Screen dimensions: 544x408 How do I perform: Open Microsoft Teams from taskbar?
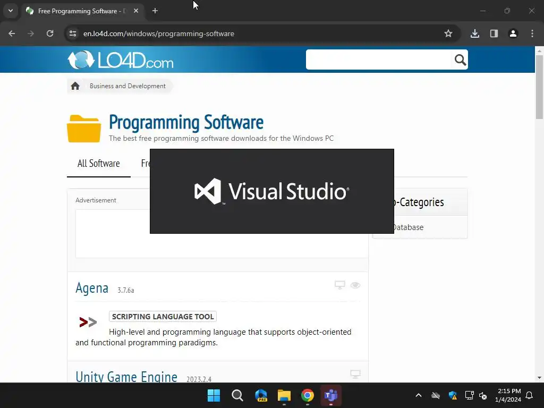coord(331,395)
